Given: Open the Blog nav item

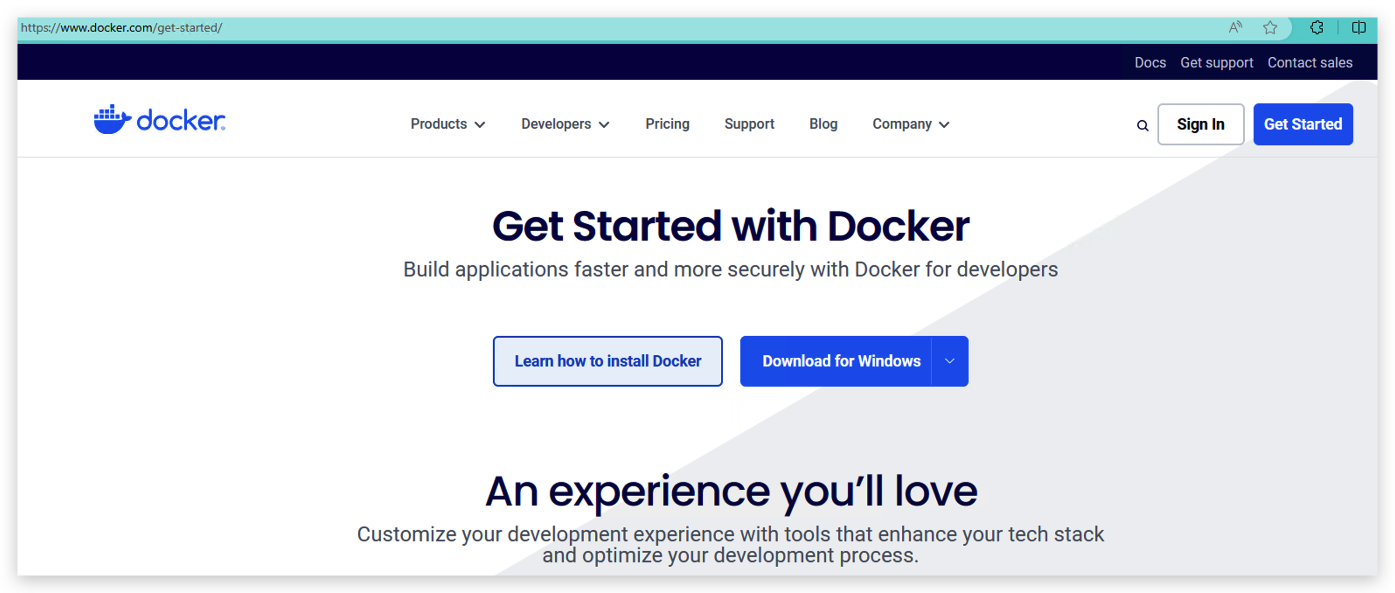Looking at the screenshot, I should click(x=823, y=124).
